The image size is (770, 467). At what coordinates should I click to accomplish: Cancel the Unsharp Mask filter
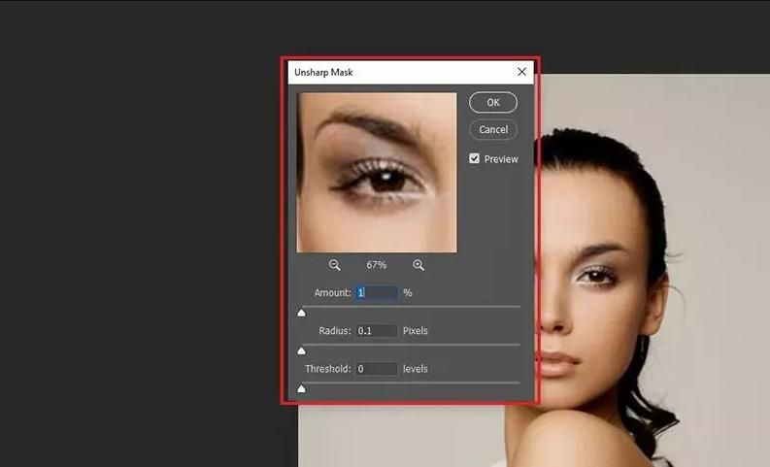coord(493,130)
